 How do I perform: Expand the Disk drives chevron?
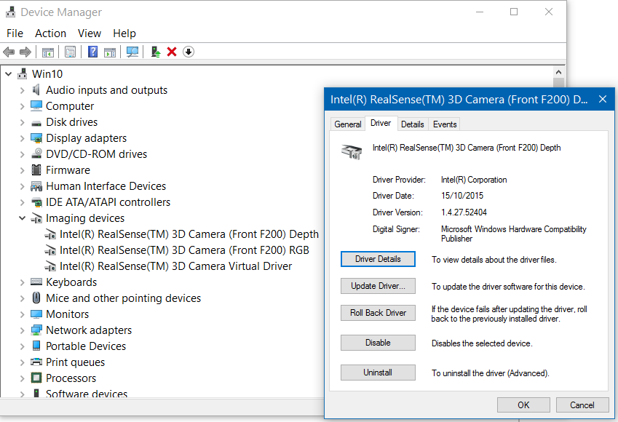click(23, 122)
